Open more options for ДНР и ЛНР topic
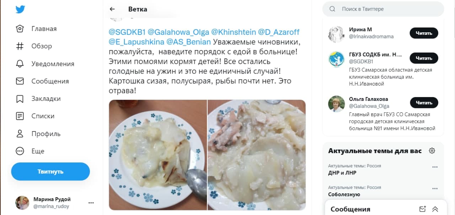 click(434, 167)
